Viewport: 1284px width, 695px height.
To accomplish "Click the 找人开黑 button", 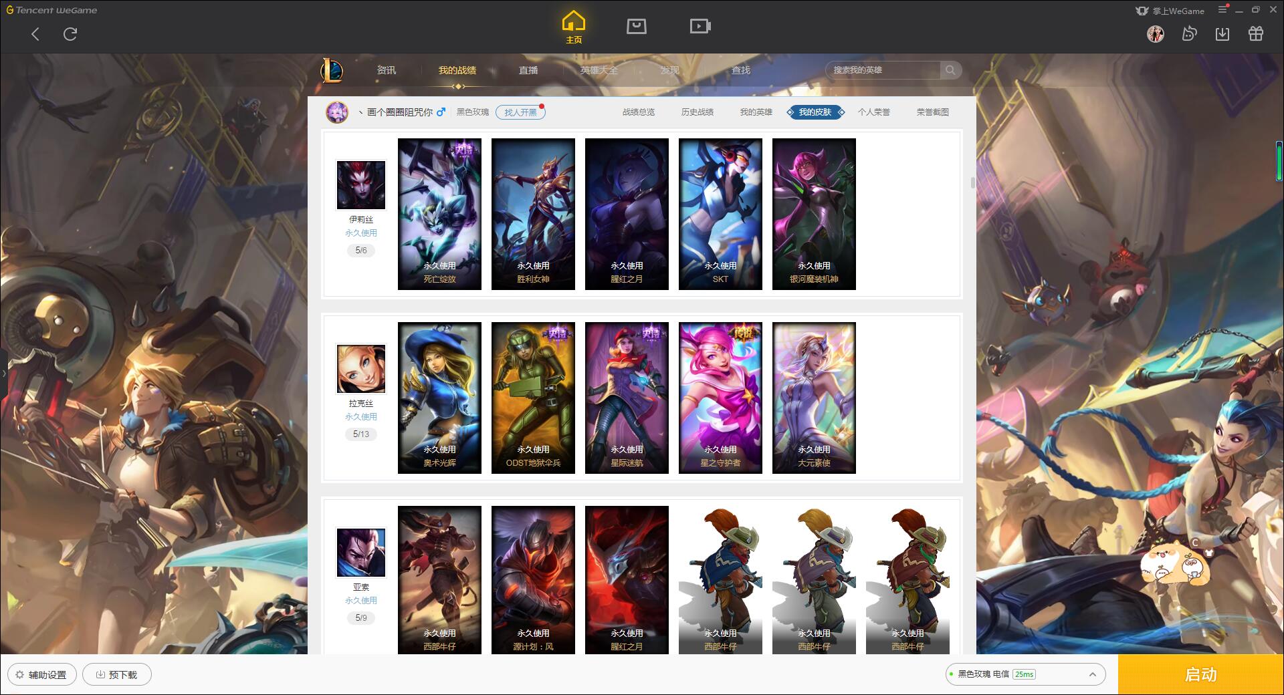I will [x=520, y=112].
